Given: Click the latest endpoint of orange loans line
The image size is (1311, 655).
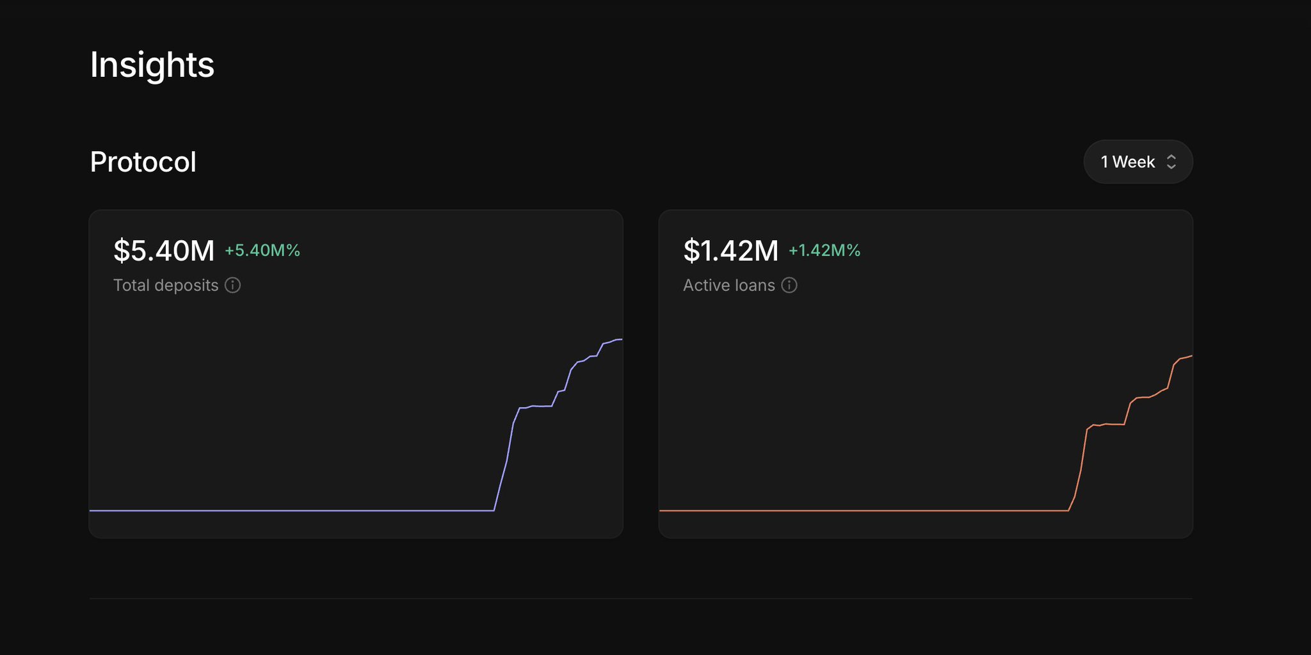Looking at the screenshot, I should (1190, 356).
